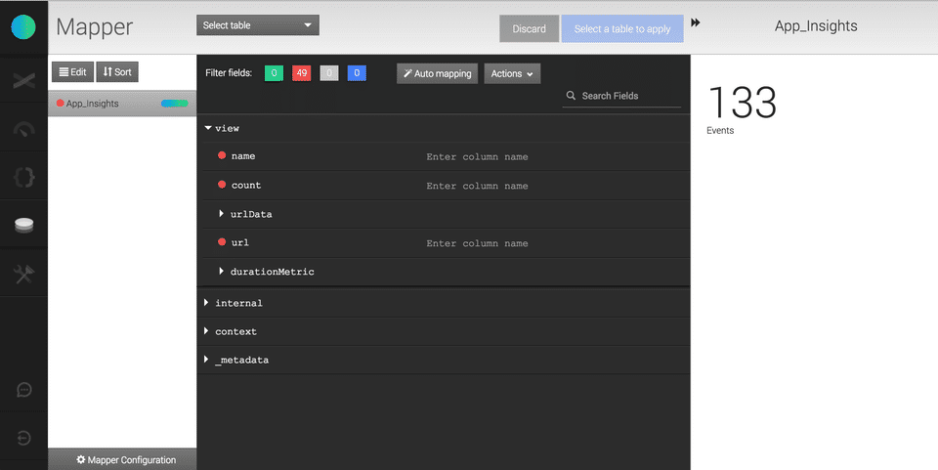This screenshot has height=470, width=938.
Task: Click the Edit button
Action: [x=73, y=71]
